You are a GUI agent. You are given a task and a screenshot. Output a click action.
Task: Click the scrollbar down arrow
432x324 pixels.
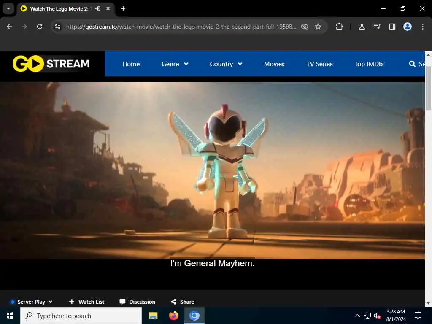[428, 303]
